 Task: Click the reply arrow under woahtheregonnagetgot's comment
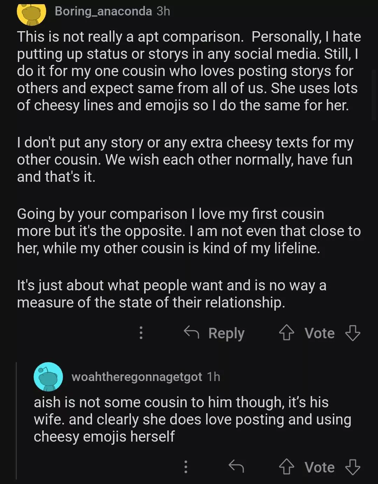[236, 466]
